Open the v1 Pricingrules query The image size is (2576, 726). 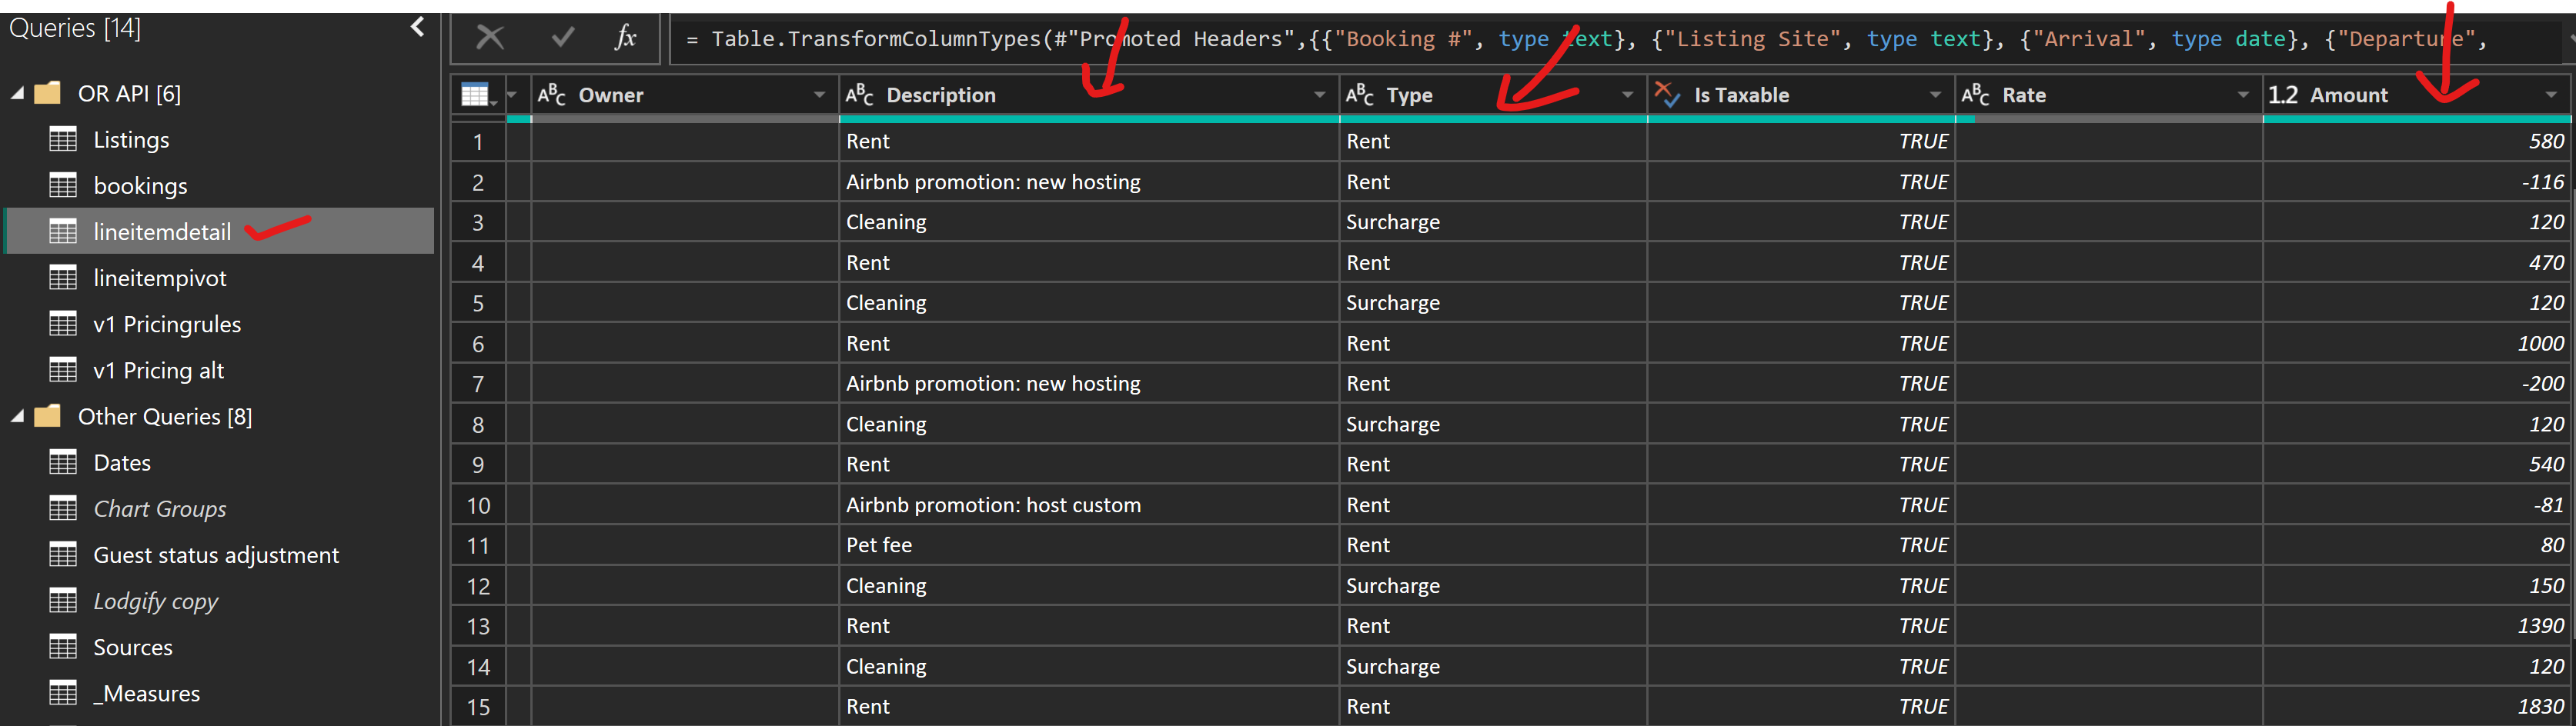(x=167, y=325)
